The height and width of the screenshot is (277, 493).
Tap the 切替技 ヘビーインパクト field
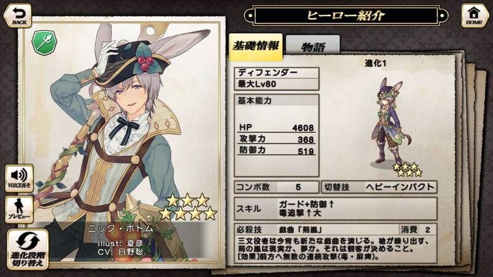point(379,187)
